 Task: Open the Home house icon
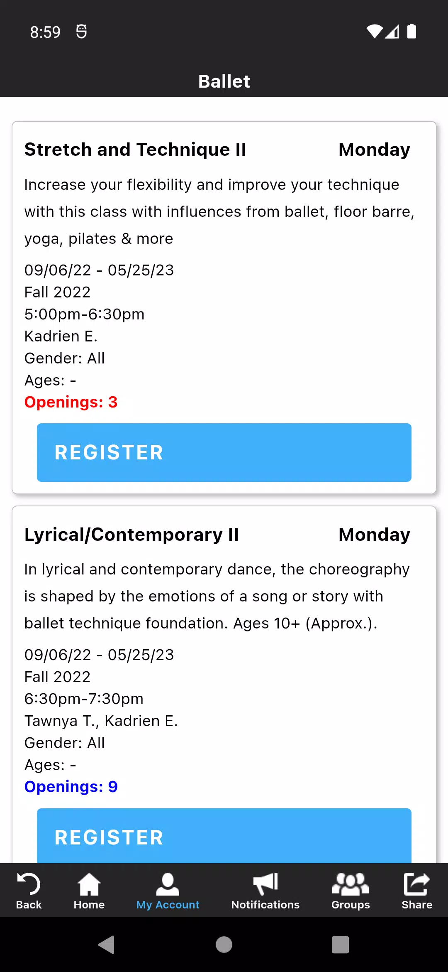pos(89,884)
